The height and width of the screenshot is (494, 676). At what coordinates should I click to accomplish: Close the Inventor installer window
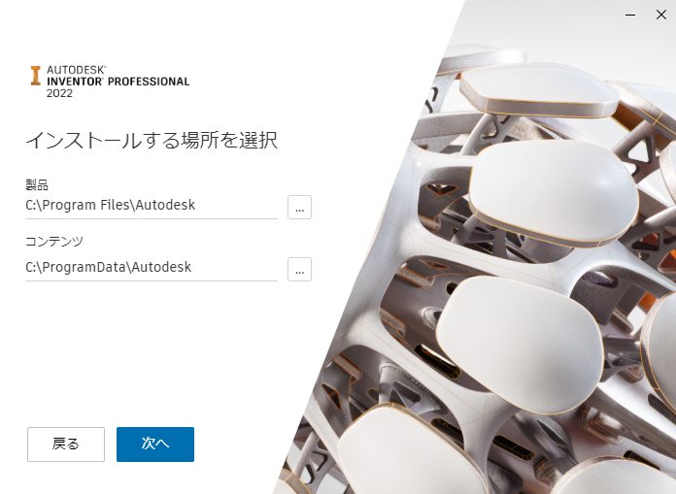pyautogui.click(x=660, y=15)
